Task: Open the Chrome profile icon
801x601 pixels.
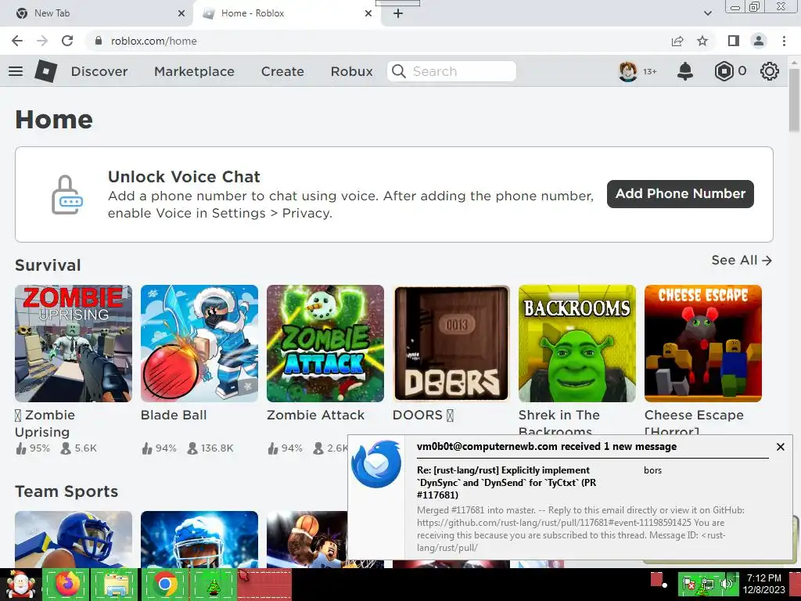Action: pyautogui.click(x=759, y=41)
